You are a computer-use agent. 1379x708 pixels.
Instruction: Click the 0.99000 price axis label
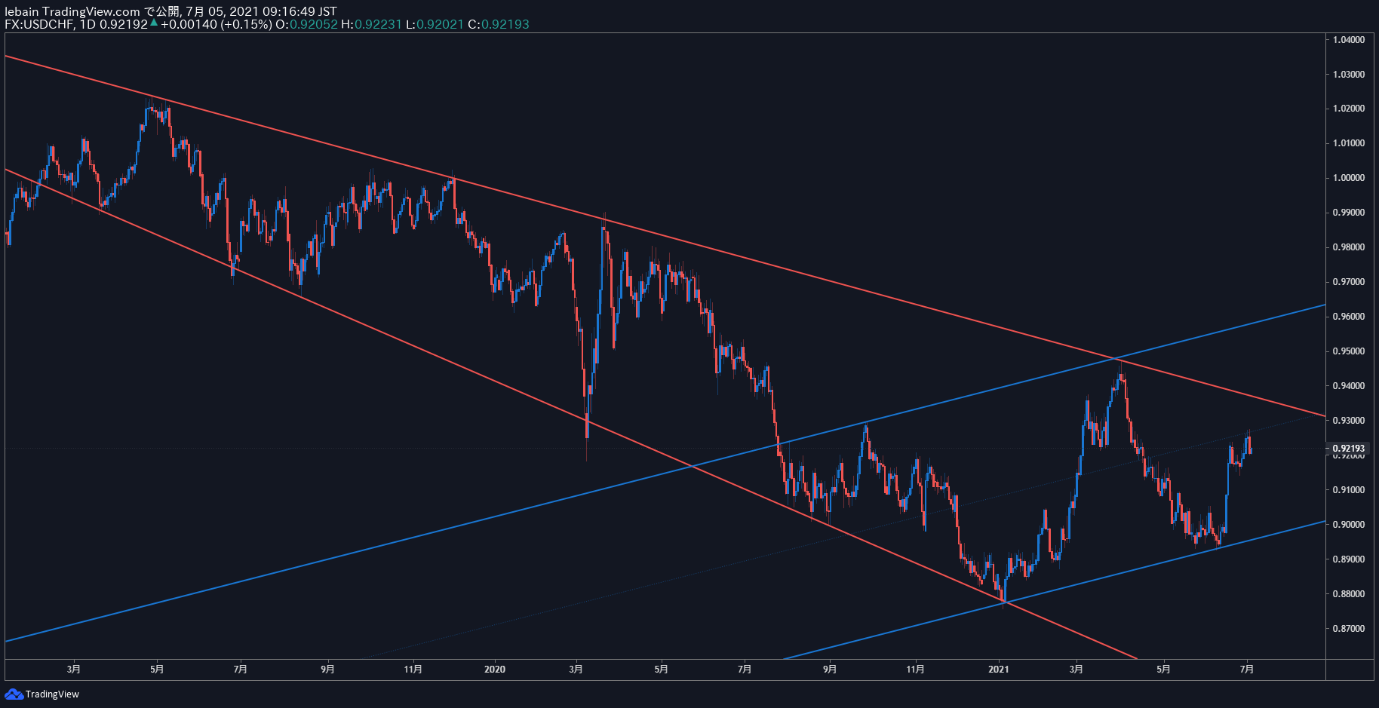[x=1349, y=213]
